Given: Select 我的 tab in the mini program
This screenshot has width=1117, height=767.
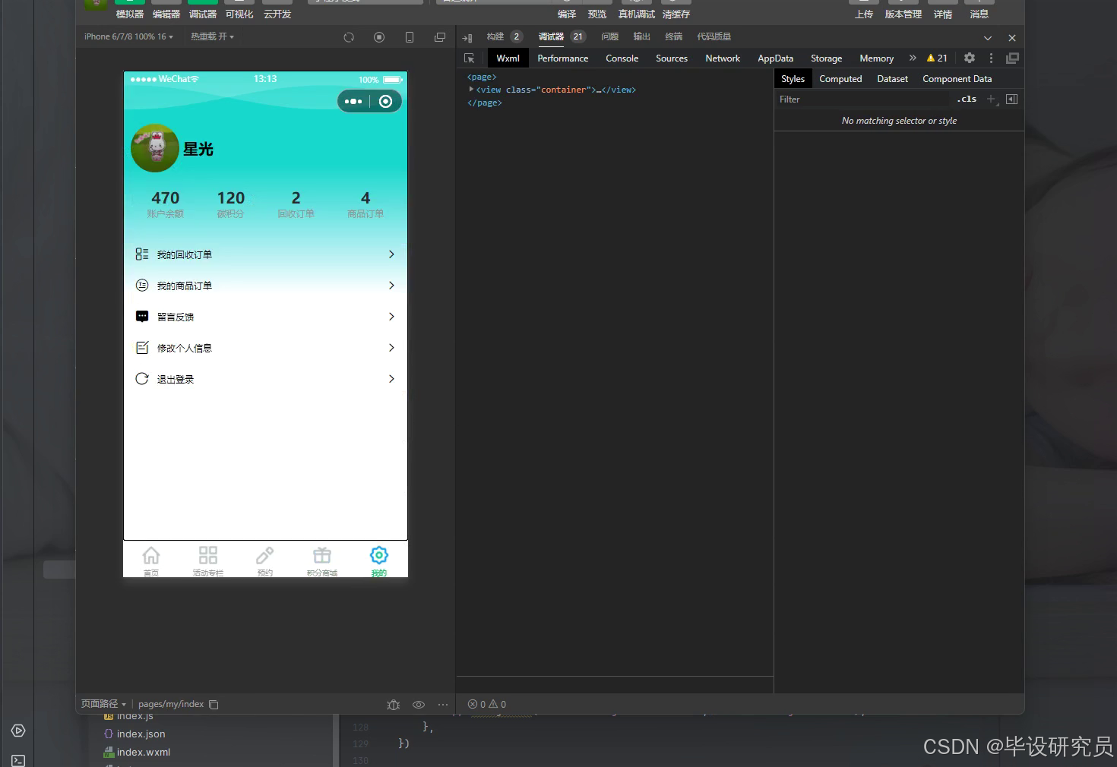Looking at the screenshot, I should 379,561.
